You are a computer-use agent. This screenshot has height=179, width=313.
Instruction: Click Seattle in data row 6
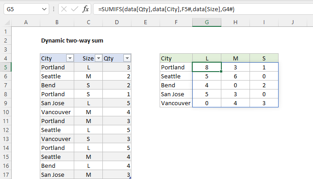pos(57,76)
